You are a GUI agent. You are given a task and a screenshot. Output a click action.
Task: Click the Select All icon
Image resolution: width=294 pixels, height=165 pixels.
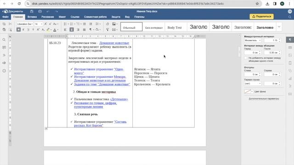point(10,29)
